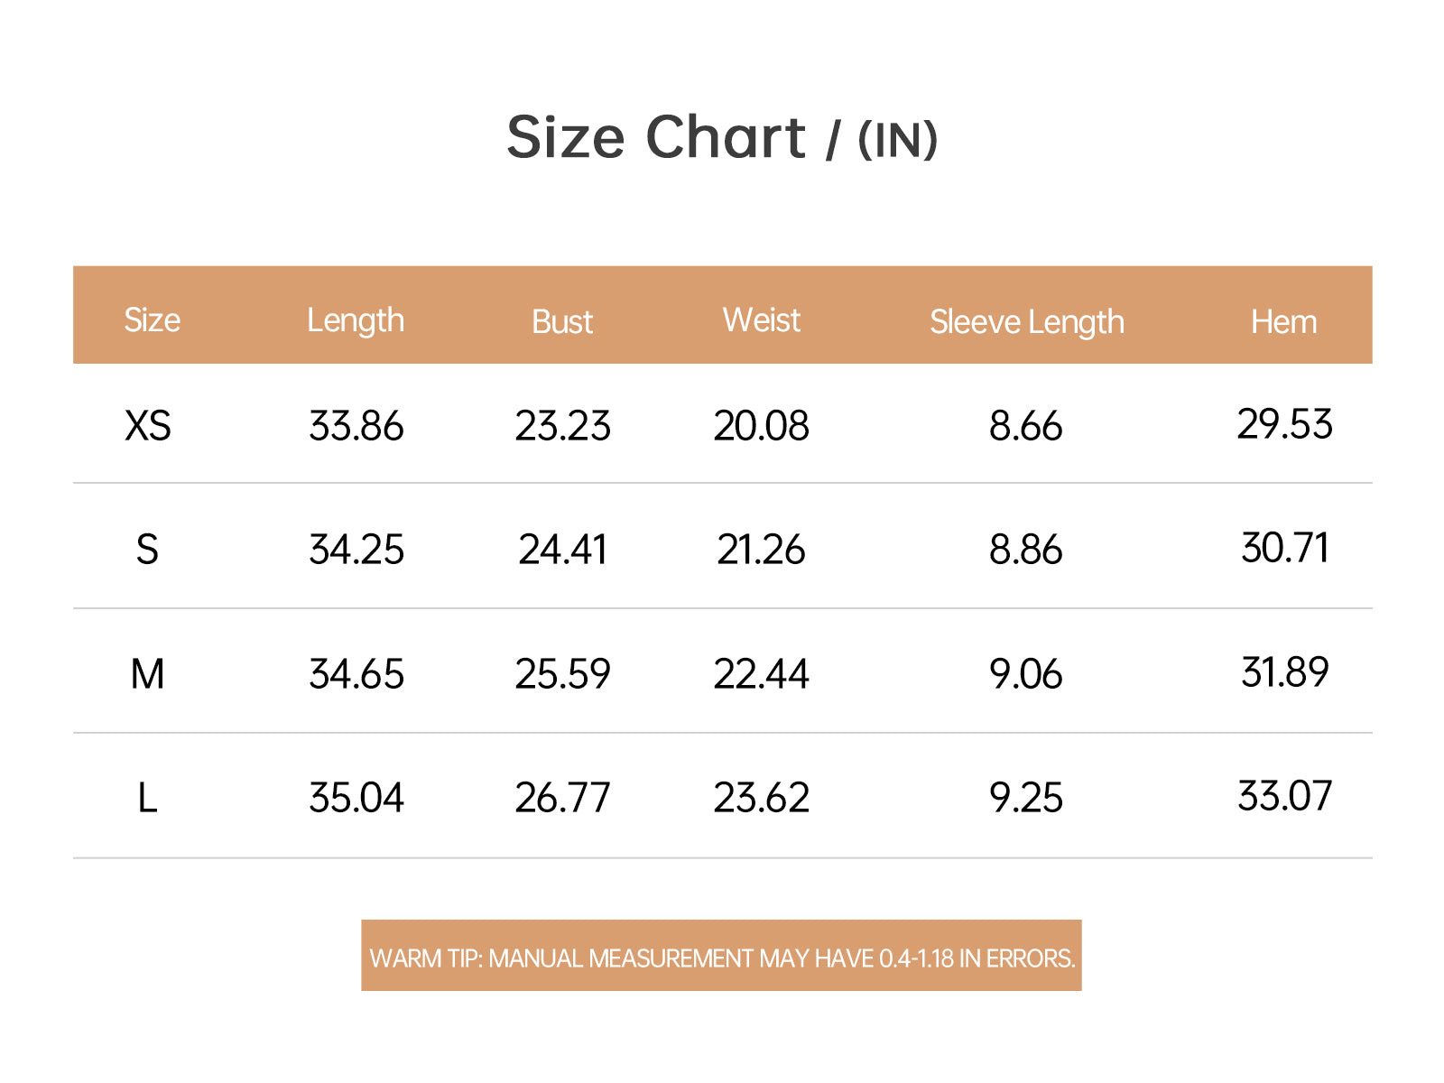Click the M waist value 22.44

(x=761, y=674)
